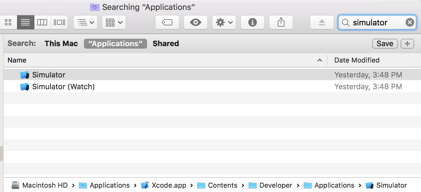Click the Macintosh HD drive icon
This screenshot has height=192, width=421.
pos(15,185)
